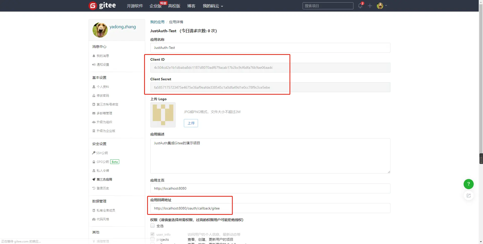483x244 pixels.
Task: Click the speaker icon beside 通知设置
Action: click(94, 65)
